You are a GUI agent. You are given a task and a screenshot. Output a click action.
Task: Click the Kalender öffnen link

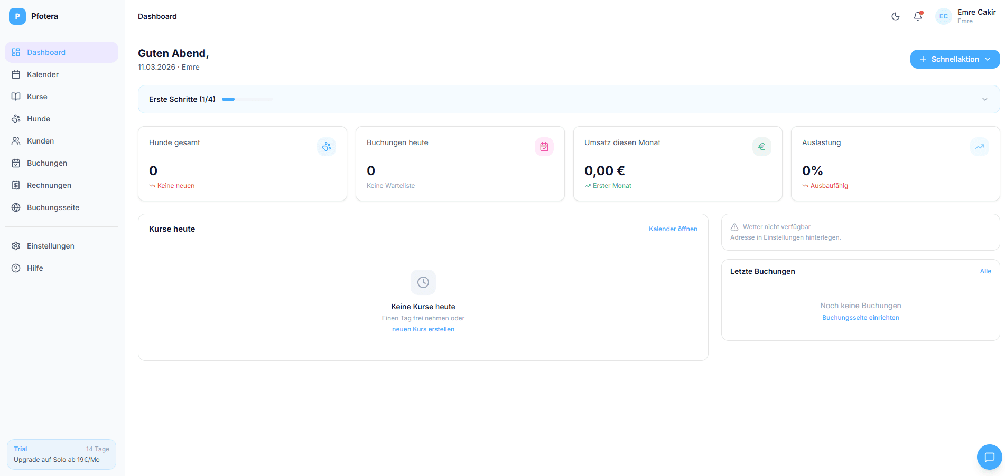click(673, 229)
